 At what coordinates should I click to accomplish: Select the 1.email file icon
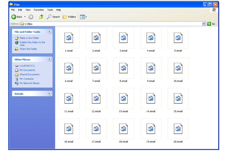pyautogui.click(x=69, y=38)
